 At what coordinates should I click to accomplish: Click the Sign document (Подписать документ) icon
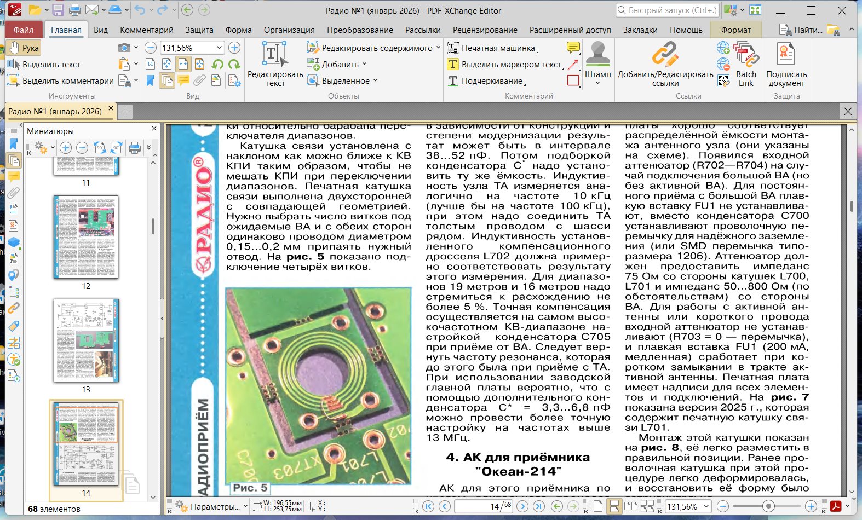tap(786, 65)
